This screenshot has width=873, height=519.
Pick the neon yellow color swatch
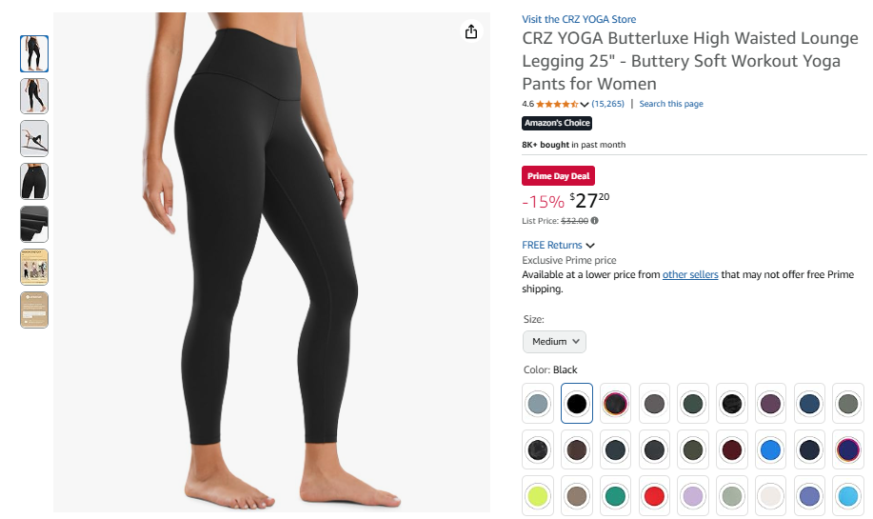tap(538, 495)
